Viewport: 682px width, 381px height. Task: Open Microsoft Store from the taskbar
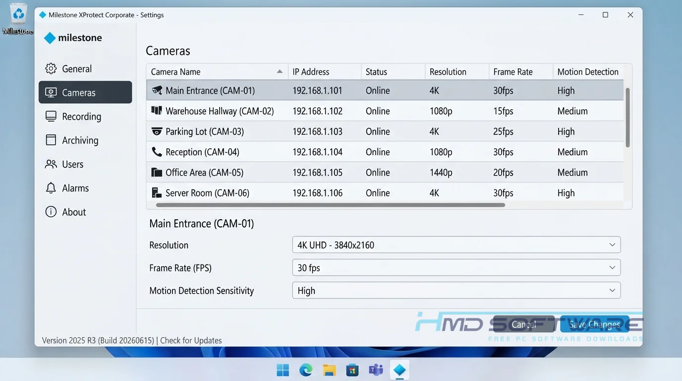coord(352,370)
